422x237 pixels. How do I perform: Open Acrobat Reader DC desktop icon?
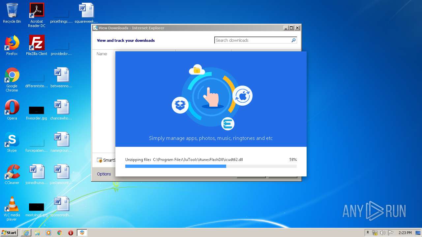tap(37, 15)
